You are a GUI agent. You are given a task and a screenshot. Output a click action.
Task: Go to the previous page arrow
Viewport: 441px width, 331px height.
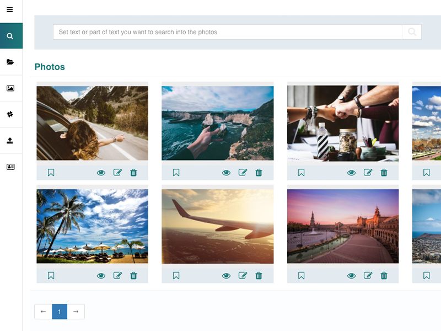(43, 312)
